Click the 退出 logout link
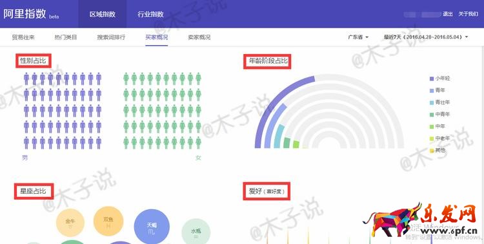The width and height of the screenshot is (484, 244). (448, 14)
